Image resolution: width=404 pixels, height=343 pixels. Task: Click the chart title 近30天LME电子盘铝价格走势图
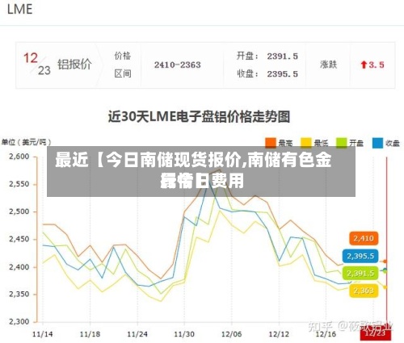[x=199, y=117]
